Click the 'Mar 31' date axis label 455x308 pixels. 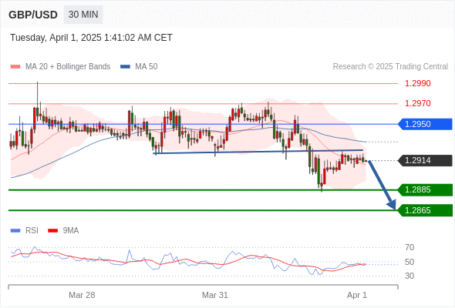point(215,295)
